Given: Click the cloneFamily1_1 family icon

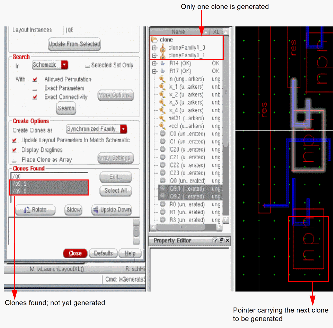Looking at the screenshot, I should pos(163,56).
